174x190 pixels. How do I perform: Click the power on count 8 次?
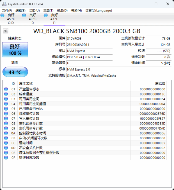tap(159, 57)
